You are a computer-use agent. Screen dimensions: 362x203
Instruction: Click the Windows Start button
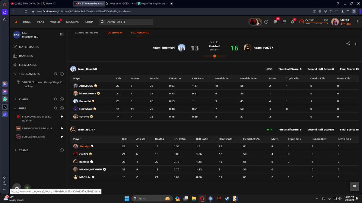point(126,198)
